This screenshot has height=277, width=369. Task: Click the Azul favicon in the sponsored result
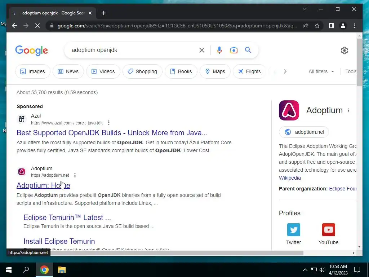coord(21,119)
